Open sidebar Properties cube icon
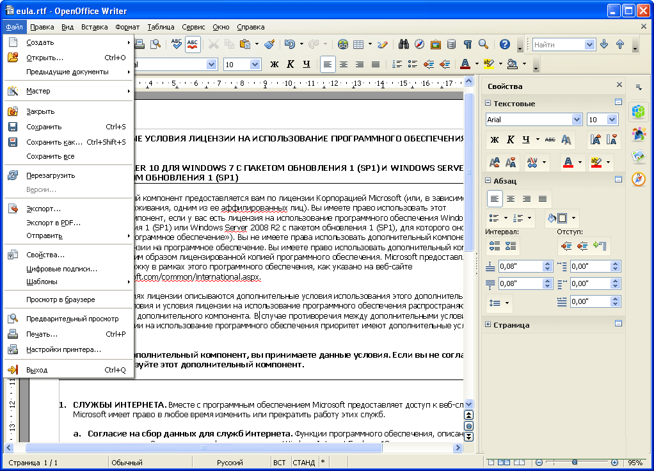Viewport: 654px width, 471px height. tap(638, 111)
